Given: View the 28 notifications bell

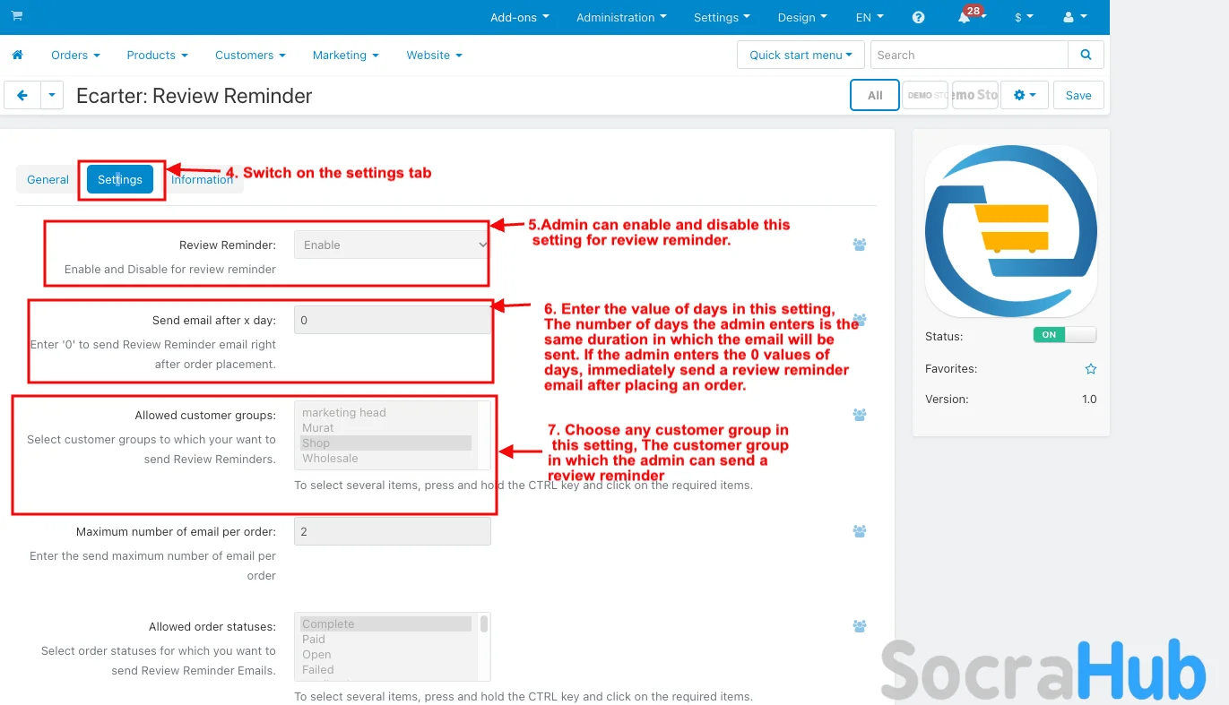Looking at the screenshot, I should [965, 17].
